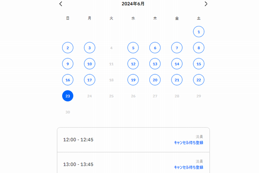Select Sunday June 9
Viewport: 259px width, 173px height.
(68, 64)
